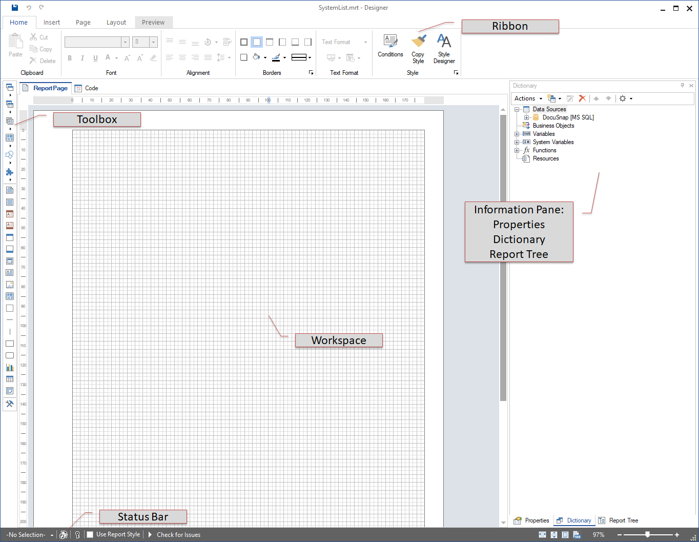Open the Text Format dropdown

pyautogui.click(x=344, y=42)
